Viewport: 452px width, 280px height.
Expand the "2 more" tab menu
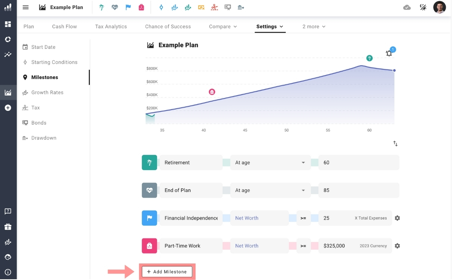(314, 27)
